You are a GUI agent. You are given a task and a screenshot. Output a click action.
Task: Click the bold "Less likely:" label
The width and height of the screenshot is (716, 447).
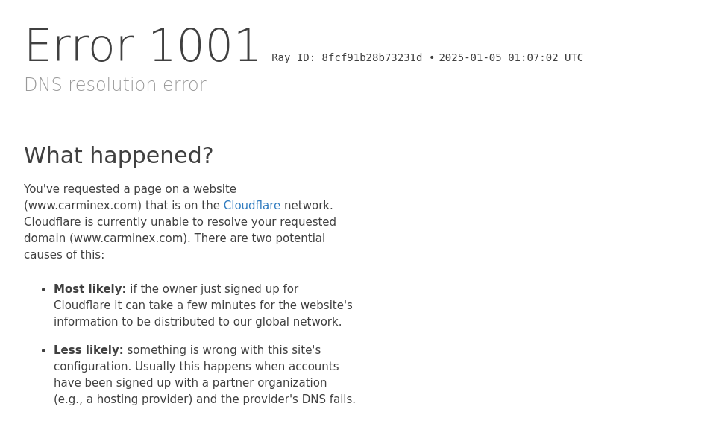[x=88, y=350]
